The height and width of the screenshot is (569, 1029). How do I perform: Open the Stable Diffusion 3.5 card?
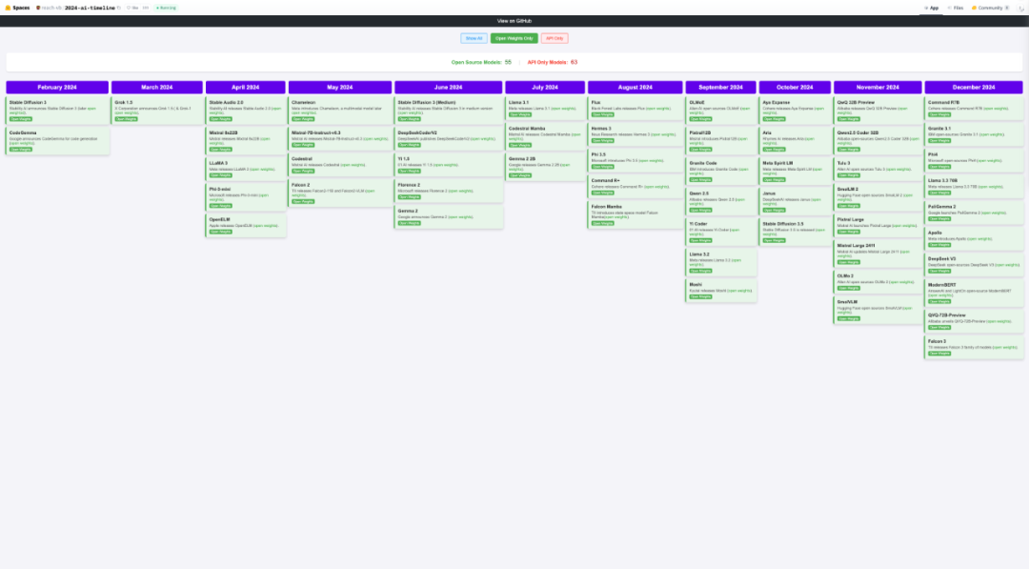[795, 233]
